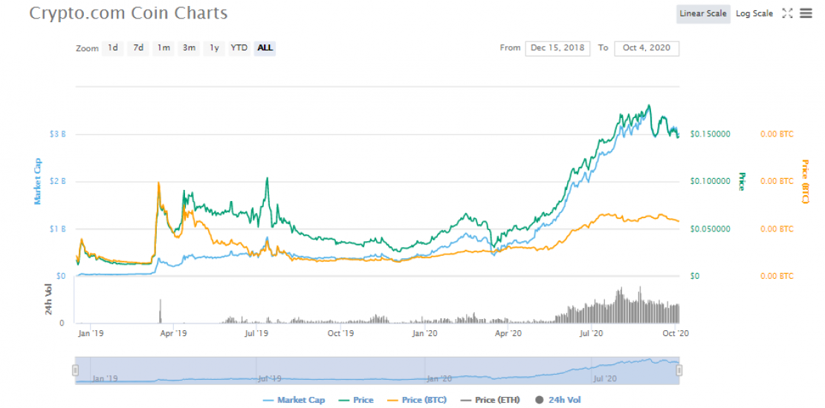
Task: Click the fullscreen expand icon
Action: pos(788,13)
